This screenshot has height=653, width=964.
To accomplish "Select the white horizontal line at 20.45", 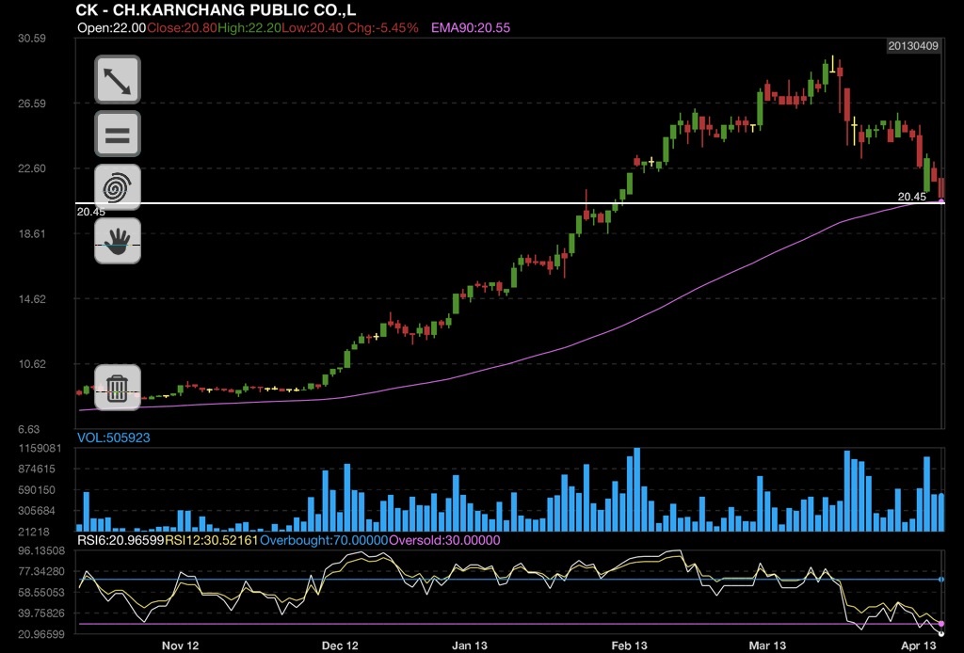I will 509,202.
